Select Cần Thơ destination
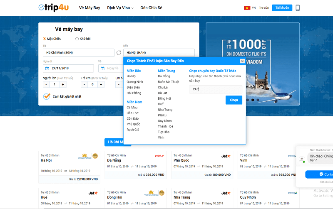Screen dimensions: 333x209 coord(132,113)
